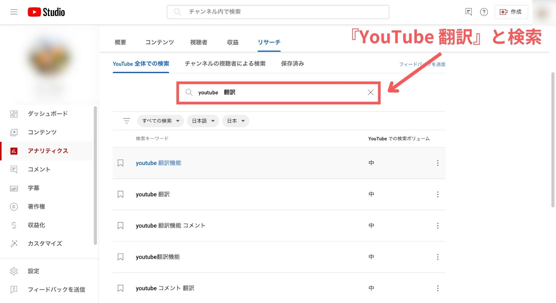Image resolution: width=556 pixels, height=303 pixels.
Task: Bookmark the youtube 翻訳 keyword row
Action: click(x=121, y=194)
